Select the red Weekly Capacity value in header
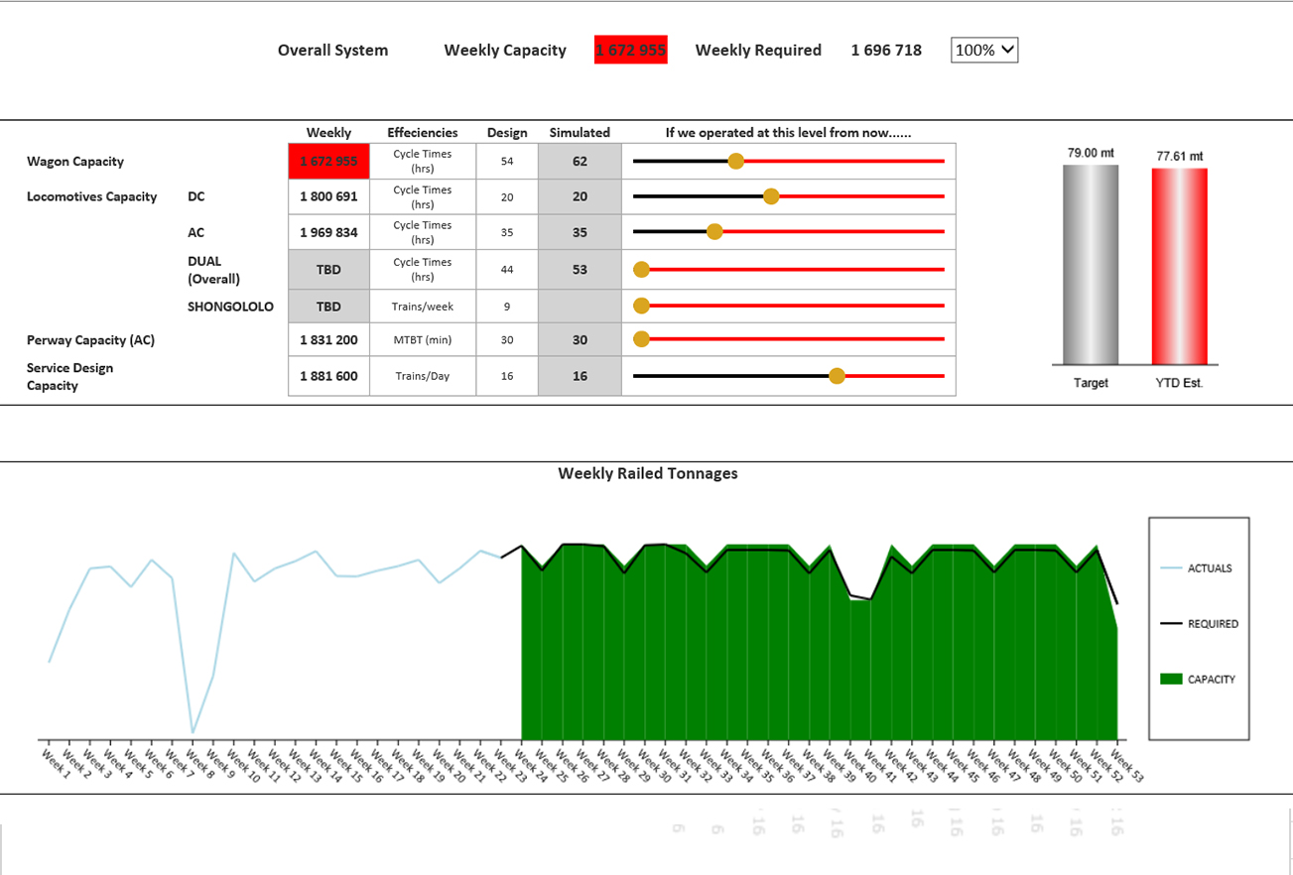This screenshot has width=1293, height=875. 630,50
